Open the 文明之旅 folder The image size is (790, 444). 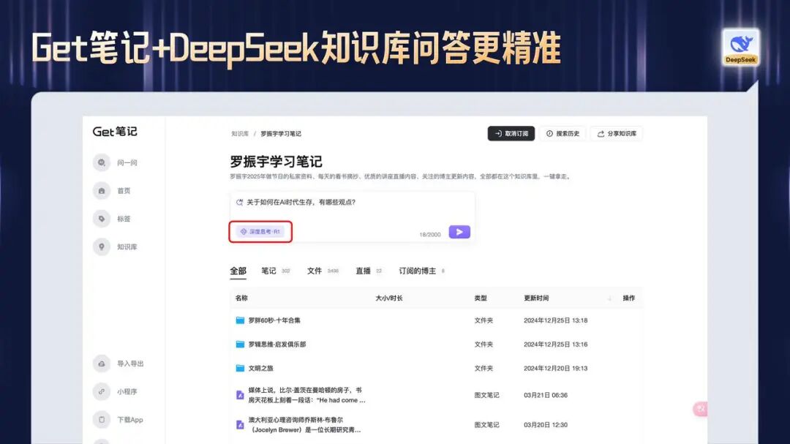[x=260, y=369]
